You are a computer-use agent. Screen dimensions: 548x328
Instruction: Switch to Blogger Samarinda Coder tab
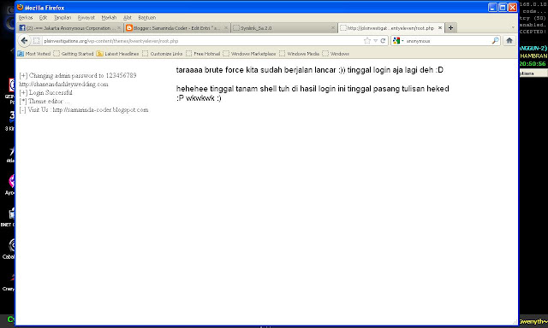point(177,28)
